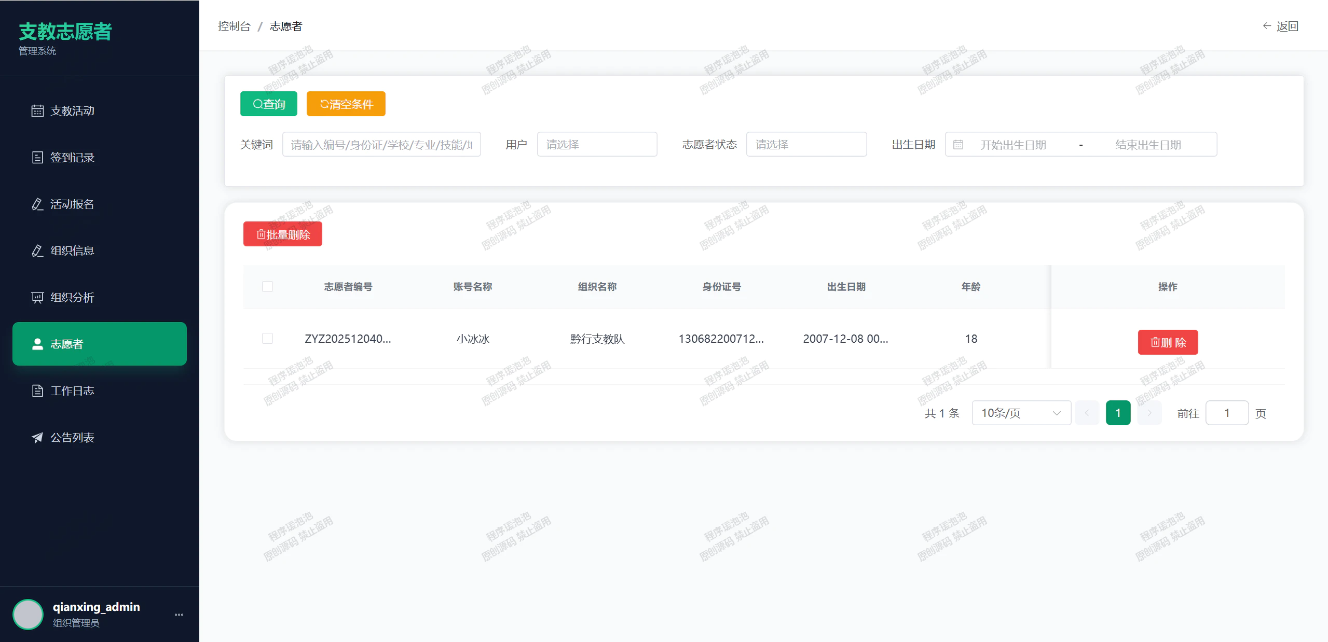
Task: Click the 前往 page number input
Action: [x=1227, y=413]
